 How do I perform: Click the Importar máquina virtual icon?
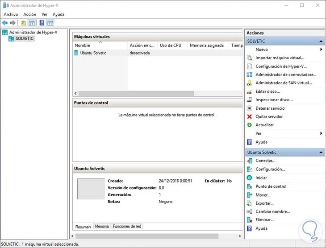pyautogui.click(x=250, y=58)
